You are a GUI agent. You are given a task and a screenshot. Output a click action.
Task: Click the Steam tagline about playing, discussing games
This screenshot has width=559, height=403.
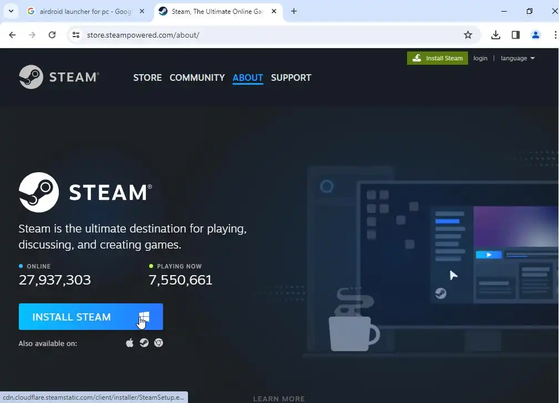pyautogui.click(x=133, y=236)
